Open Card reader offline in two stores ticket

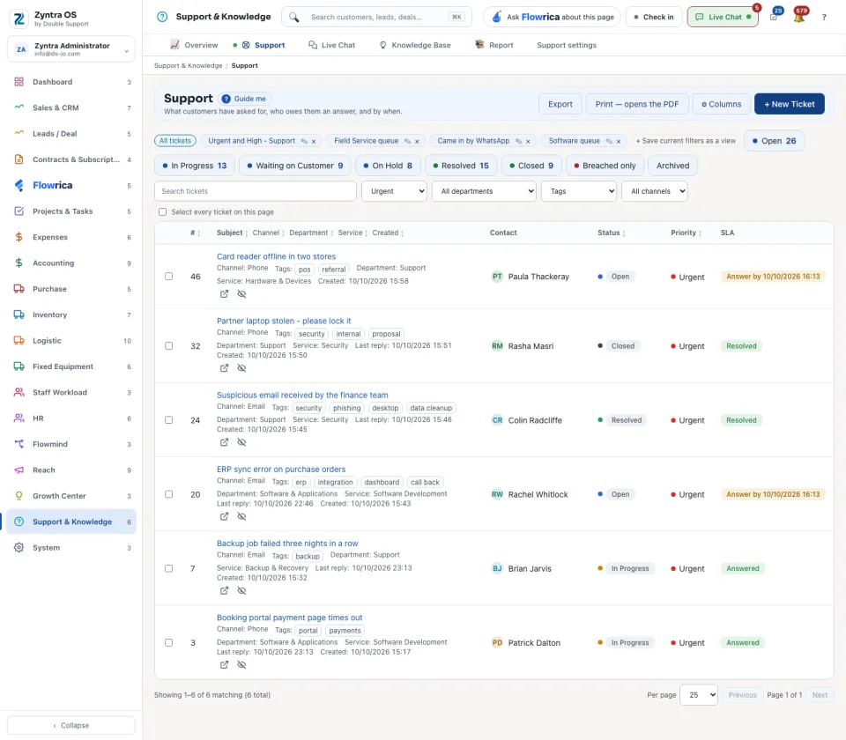pyautogui.click(x=276, y=256)
